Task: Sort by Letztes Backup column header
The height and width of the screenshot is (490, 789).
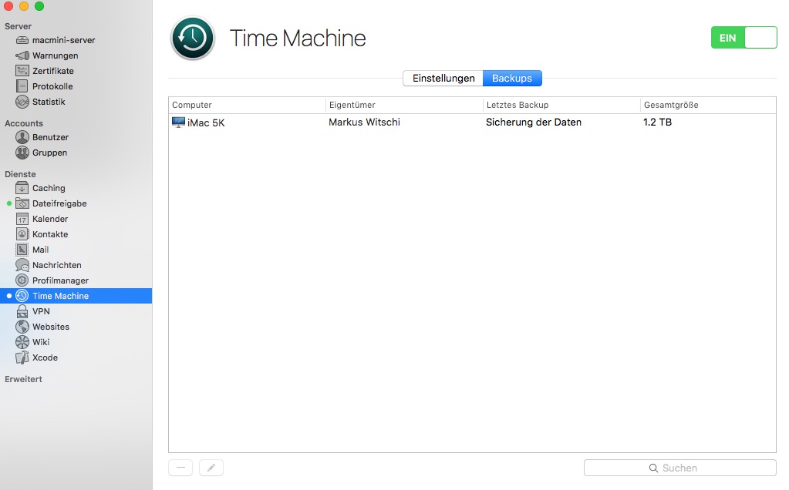Action: point(561,105)
